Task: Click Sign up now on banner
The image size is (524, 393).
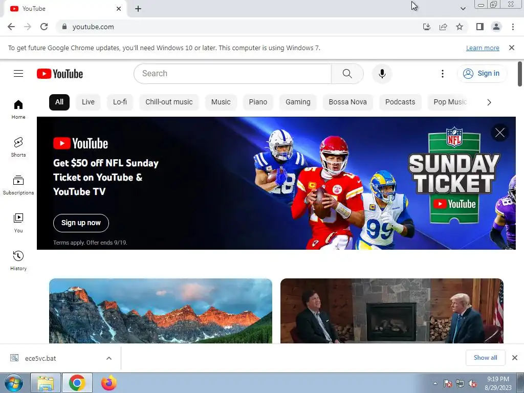Action: coord(81,223)
